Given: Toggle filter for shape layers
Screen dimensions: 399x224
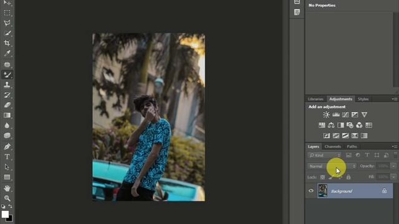Looking at the screenshot, I should (377, 155).
